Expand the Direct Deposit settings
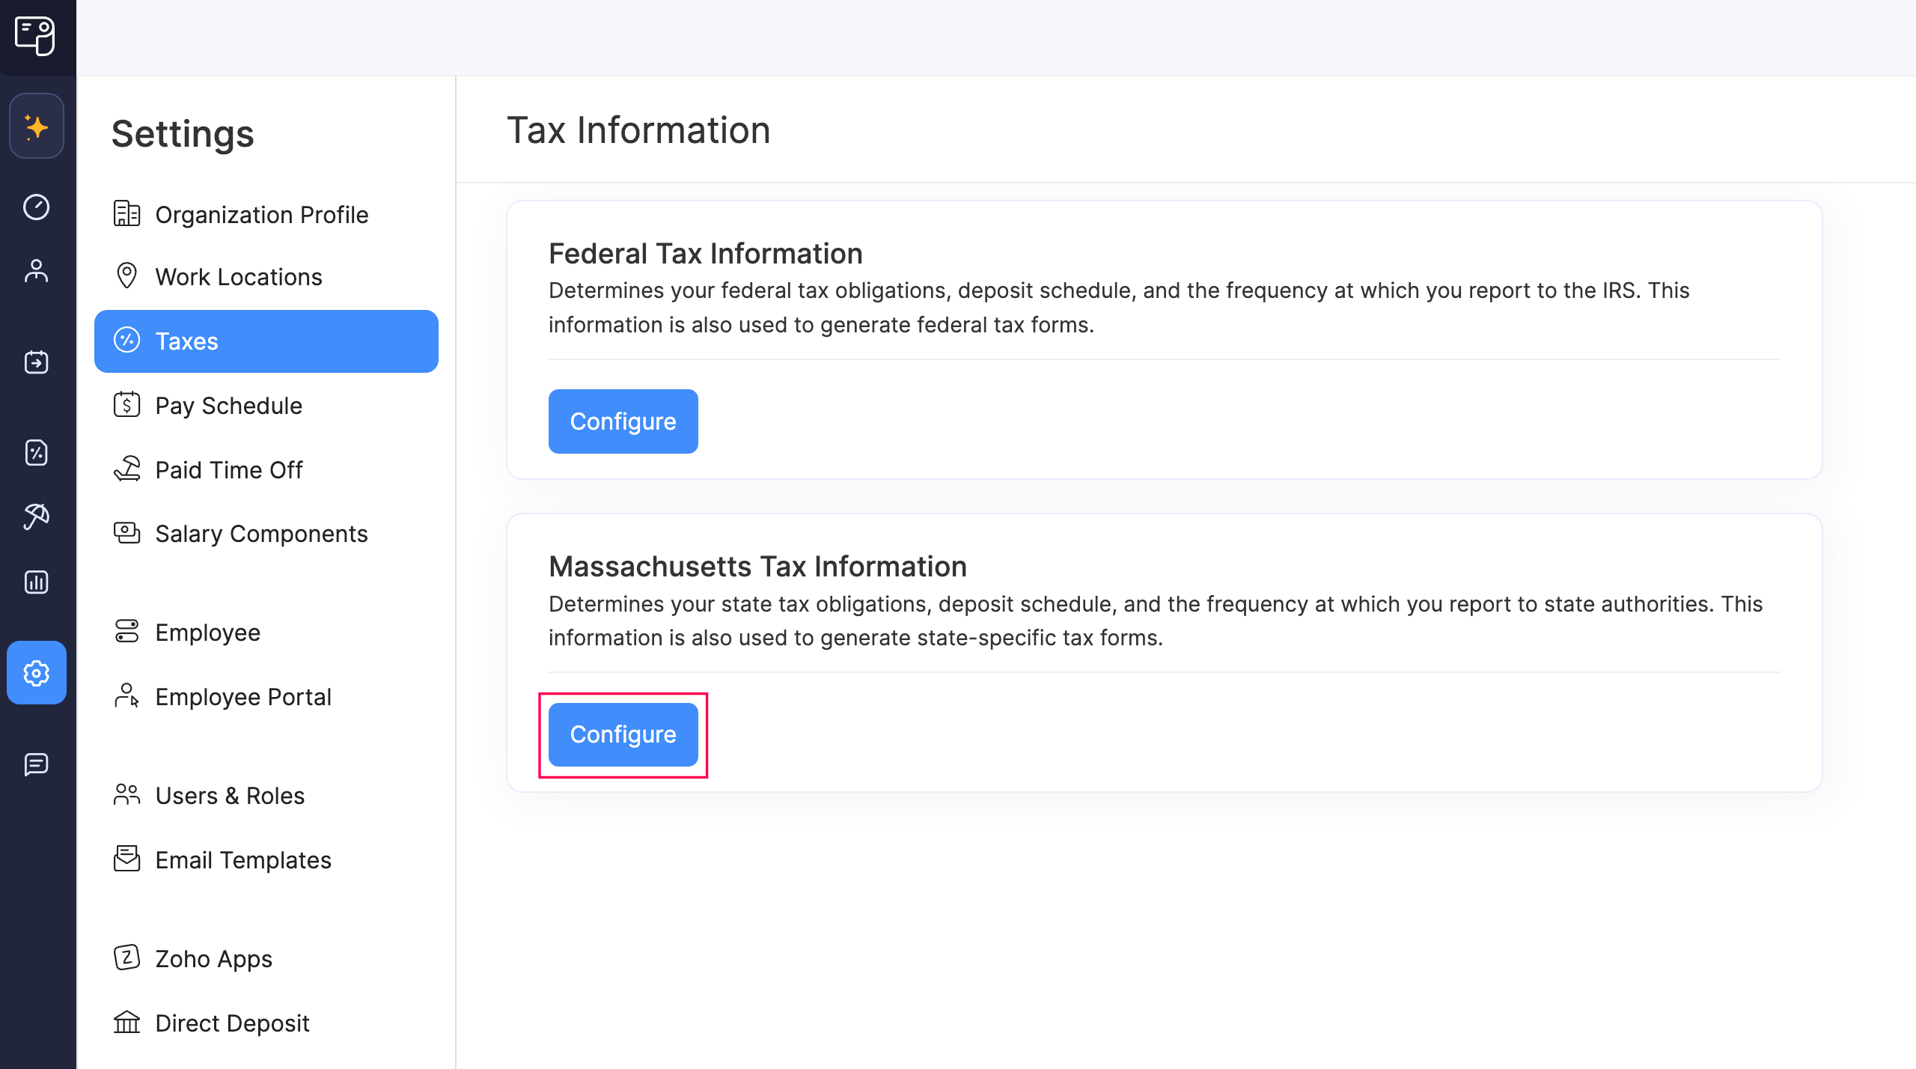 click(231, 1022)
